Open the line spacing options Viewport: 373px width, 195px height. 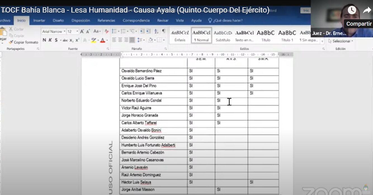140,40
